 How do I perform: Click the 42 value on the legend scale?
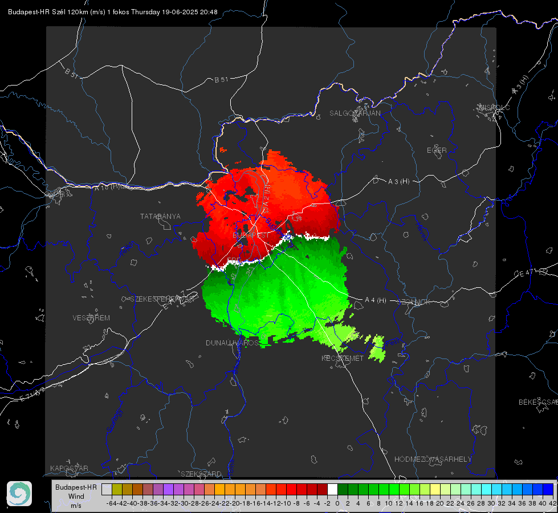point(553,503)
